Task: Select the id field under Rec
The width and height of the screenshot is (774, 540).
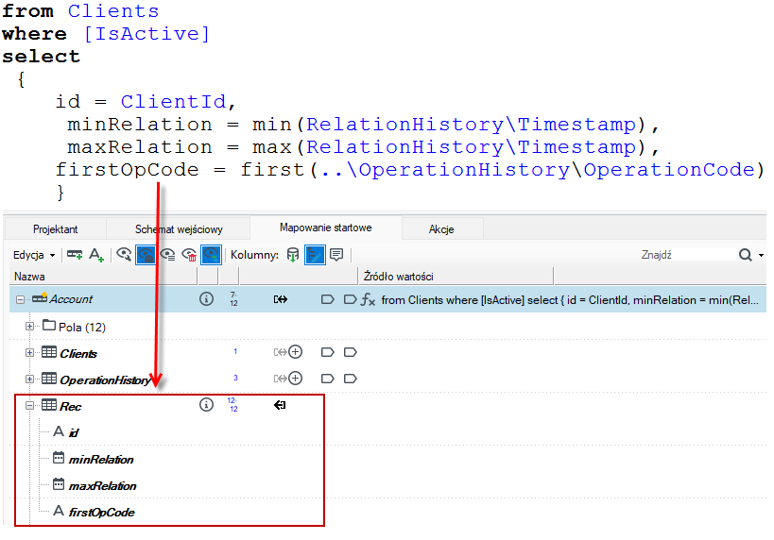Action: 74,433
